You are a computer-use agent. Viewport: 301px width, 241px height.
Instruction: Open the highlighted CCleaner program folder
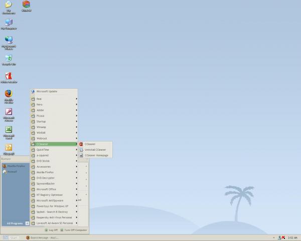point(54,144)
